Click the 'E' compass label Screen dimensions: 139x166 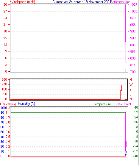point(131,94)
